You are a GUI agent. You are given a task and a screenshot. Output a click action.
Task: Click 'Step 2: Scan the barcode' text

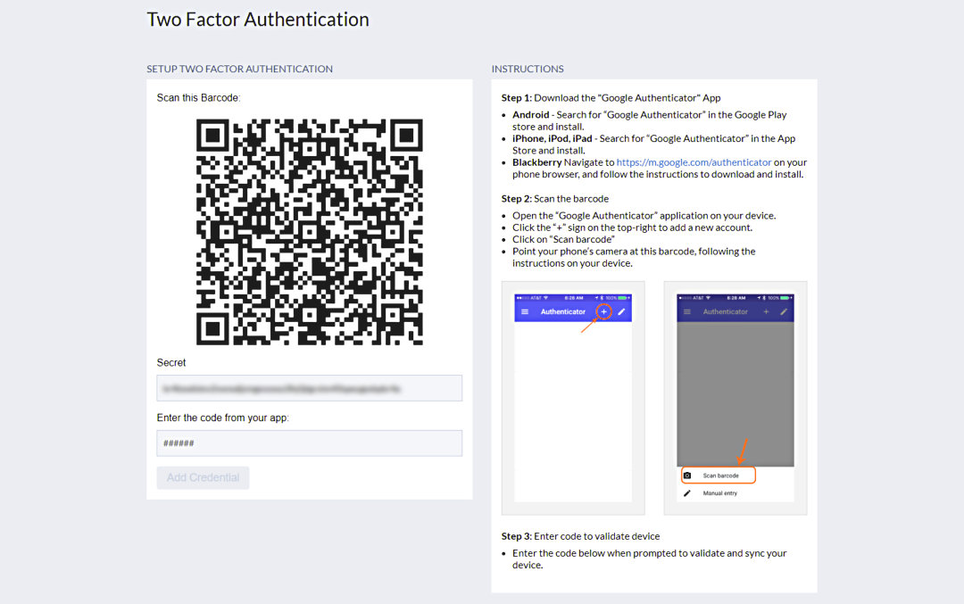(x=555, y=198)
